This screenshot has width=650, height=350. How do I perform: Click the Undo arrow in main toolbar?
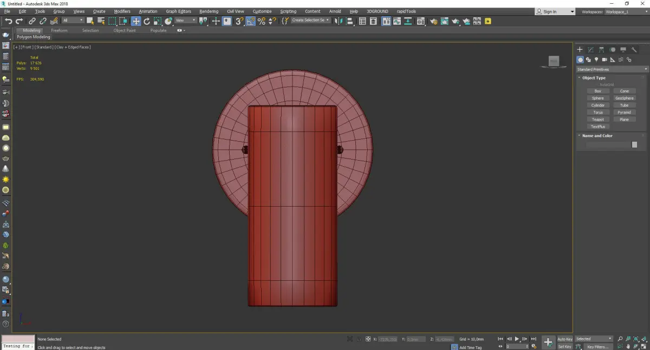[8, 21]
